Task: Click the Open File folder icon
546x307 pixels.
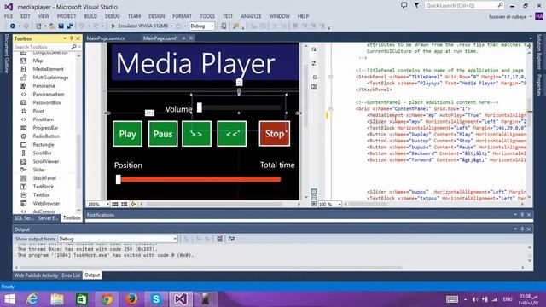Action: pyautogui.click(x=52, y=26)
